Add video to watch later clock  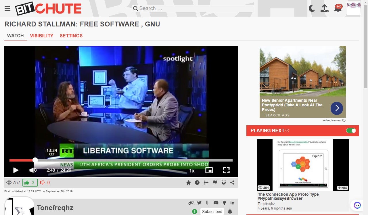point(197,183)
